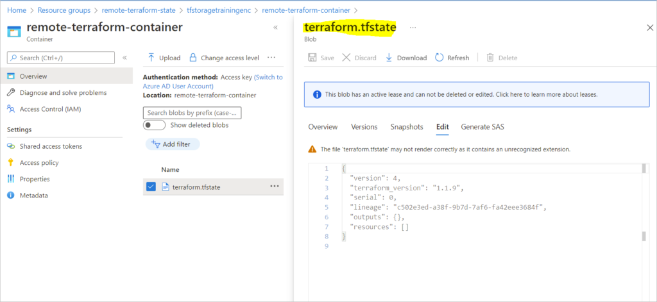Click the container icon beside page title
This screenshot has height=302, width=657.
(14, 31)
